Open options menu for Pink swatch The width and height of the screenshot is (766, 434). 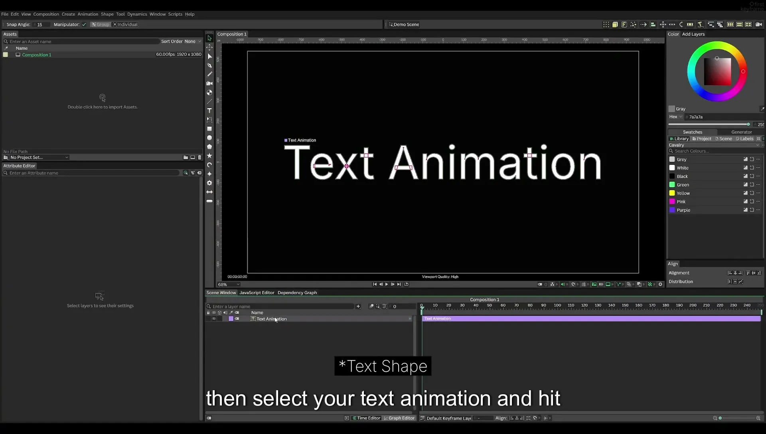758,201
